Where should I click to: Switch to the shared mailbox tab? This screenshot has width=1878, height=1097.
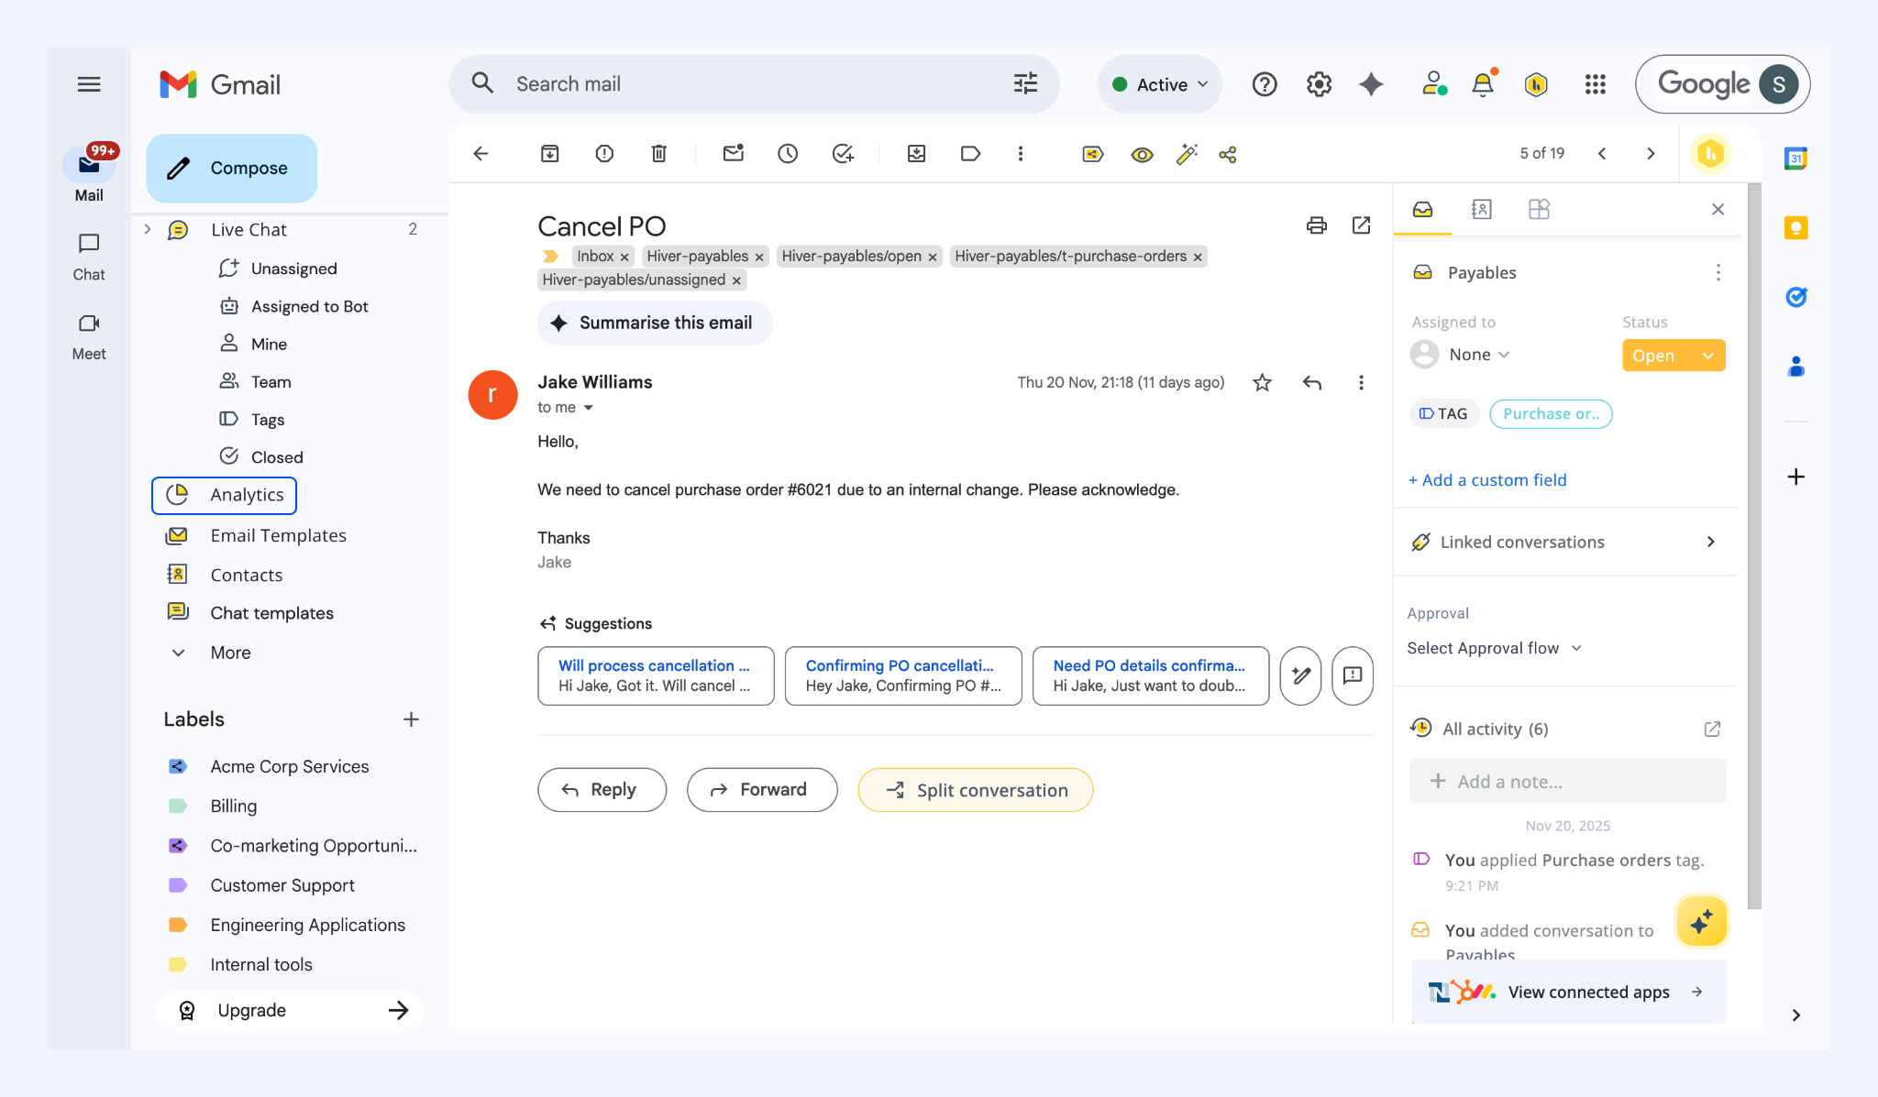pos(1422,209)
